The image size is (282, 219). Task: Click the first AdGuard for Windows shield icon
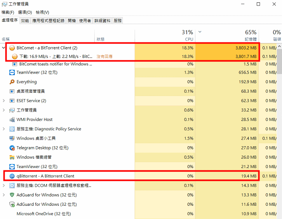12,195
